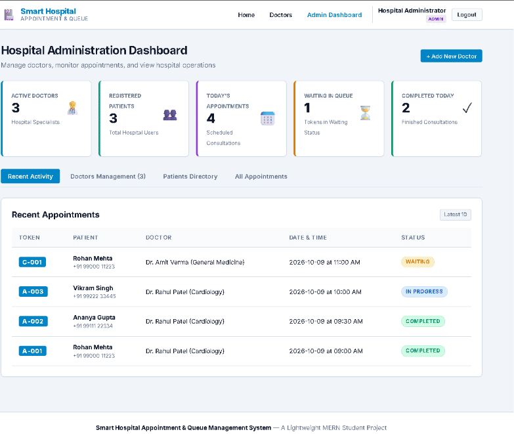Click the A-003 token badge
Viewport: 514px width, 434px height.
click(33, 292)
